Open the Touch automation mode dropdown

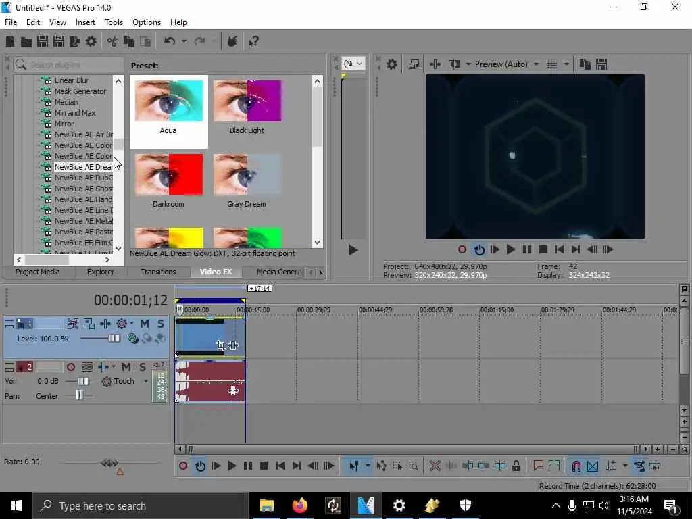point(146,381)
